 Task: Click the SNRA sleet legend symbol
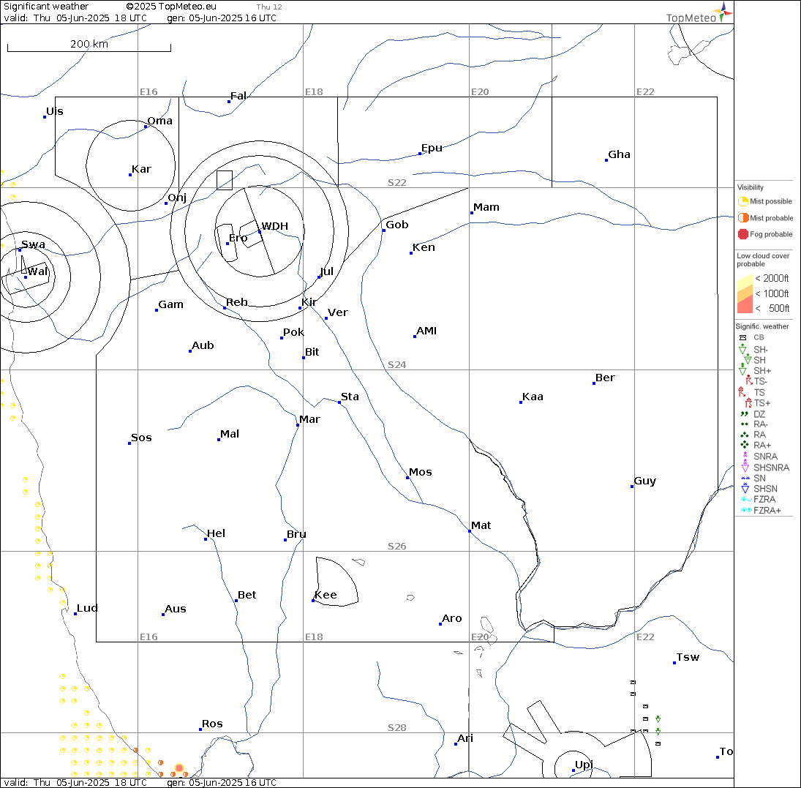745,455
